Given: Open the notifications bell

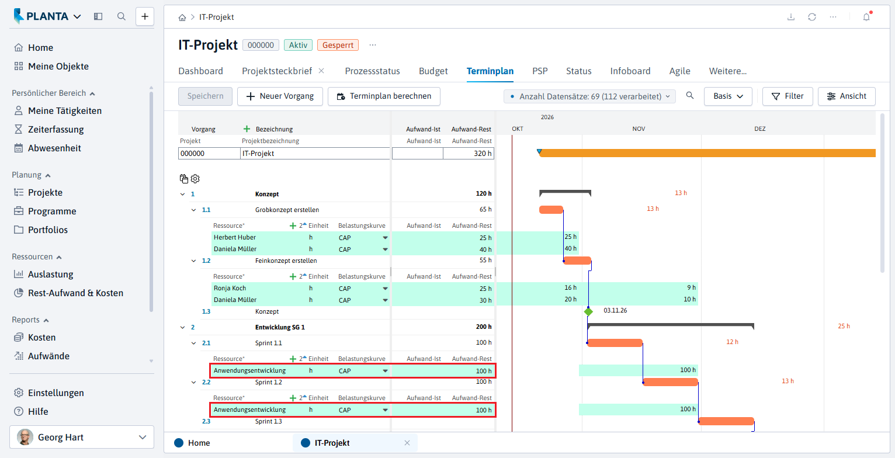Looking at the screenshot, I should point(866,17).
